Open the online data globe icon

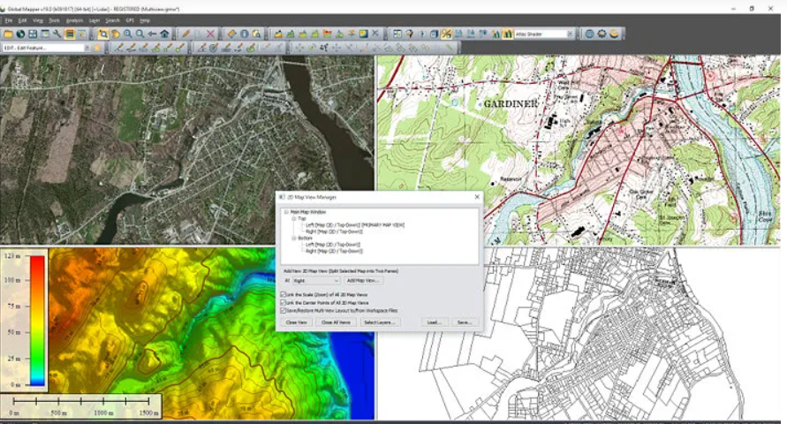20,34
